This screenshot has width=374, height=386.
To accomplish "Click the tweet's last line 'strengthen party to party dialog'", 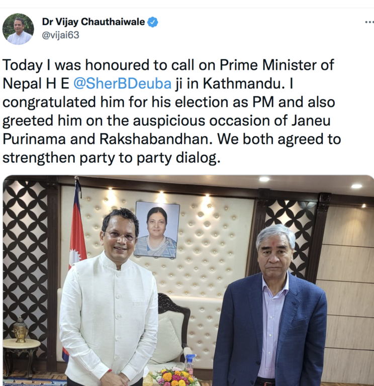I will pyautogui.click(x=111, y=157).
